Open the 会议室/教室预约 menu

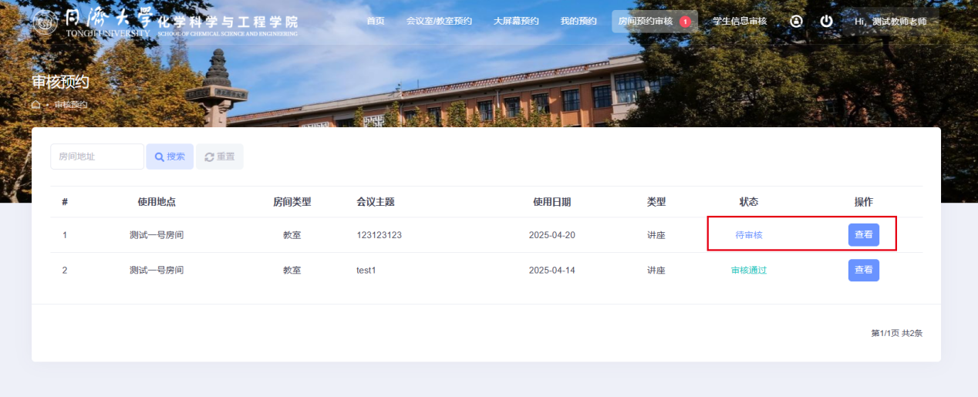439,21
